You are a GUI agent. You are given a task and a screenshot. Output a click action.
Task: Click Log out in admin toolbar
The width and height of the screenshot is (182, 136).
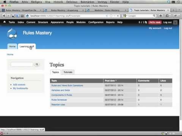[x=167, y=22]
